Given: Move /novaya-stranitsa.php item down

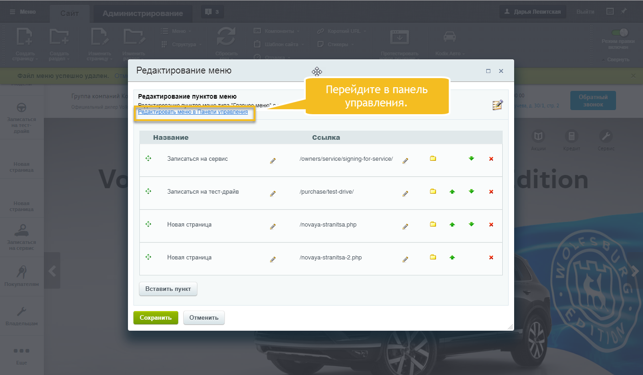Looking at the screenshot, I should (x=471, y=224).
